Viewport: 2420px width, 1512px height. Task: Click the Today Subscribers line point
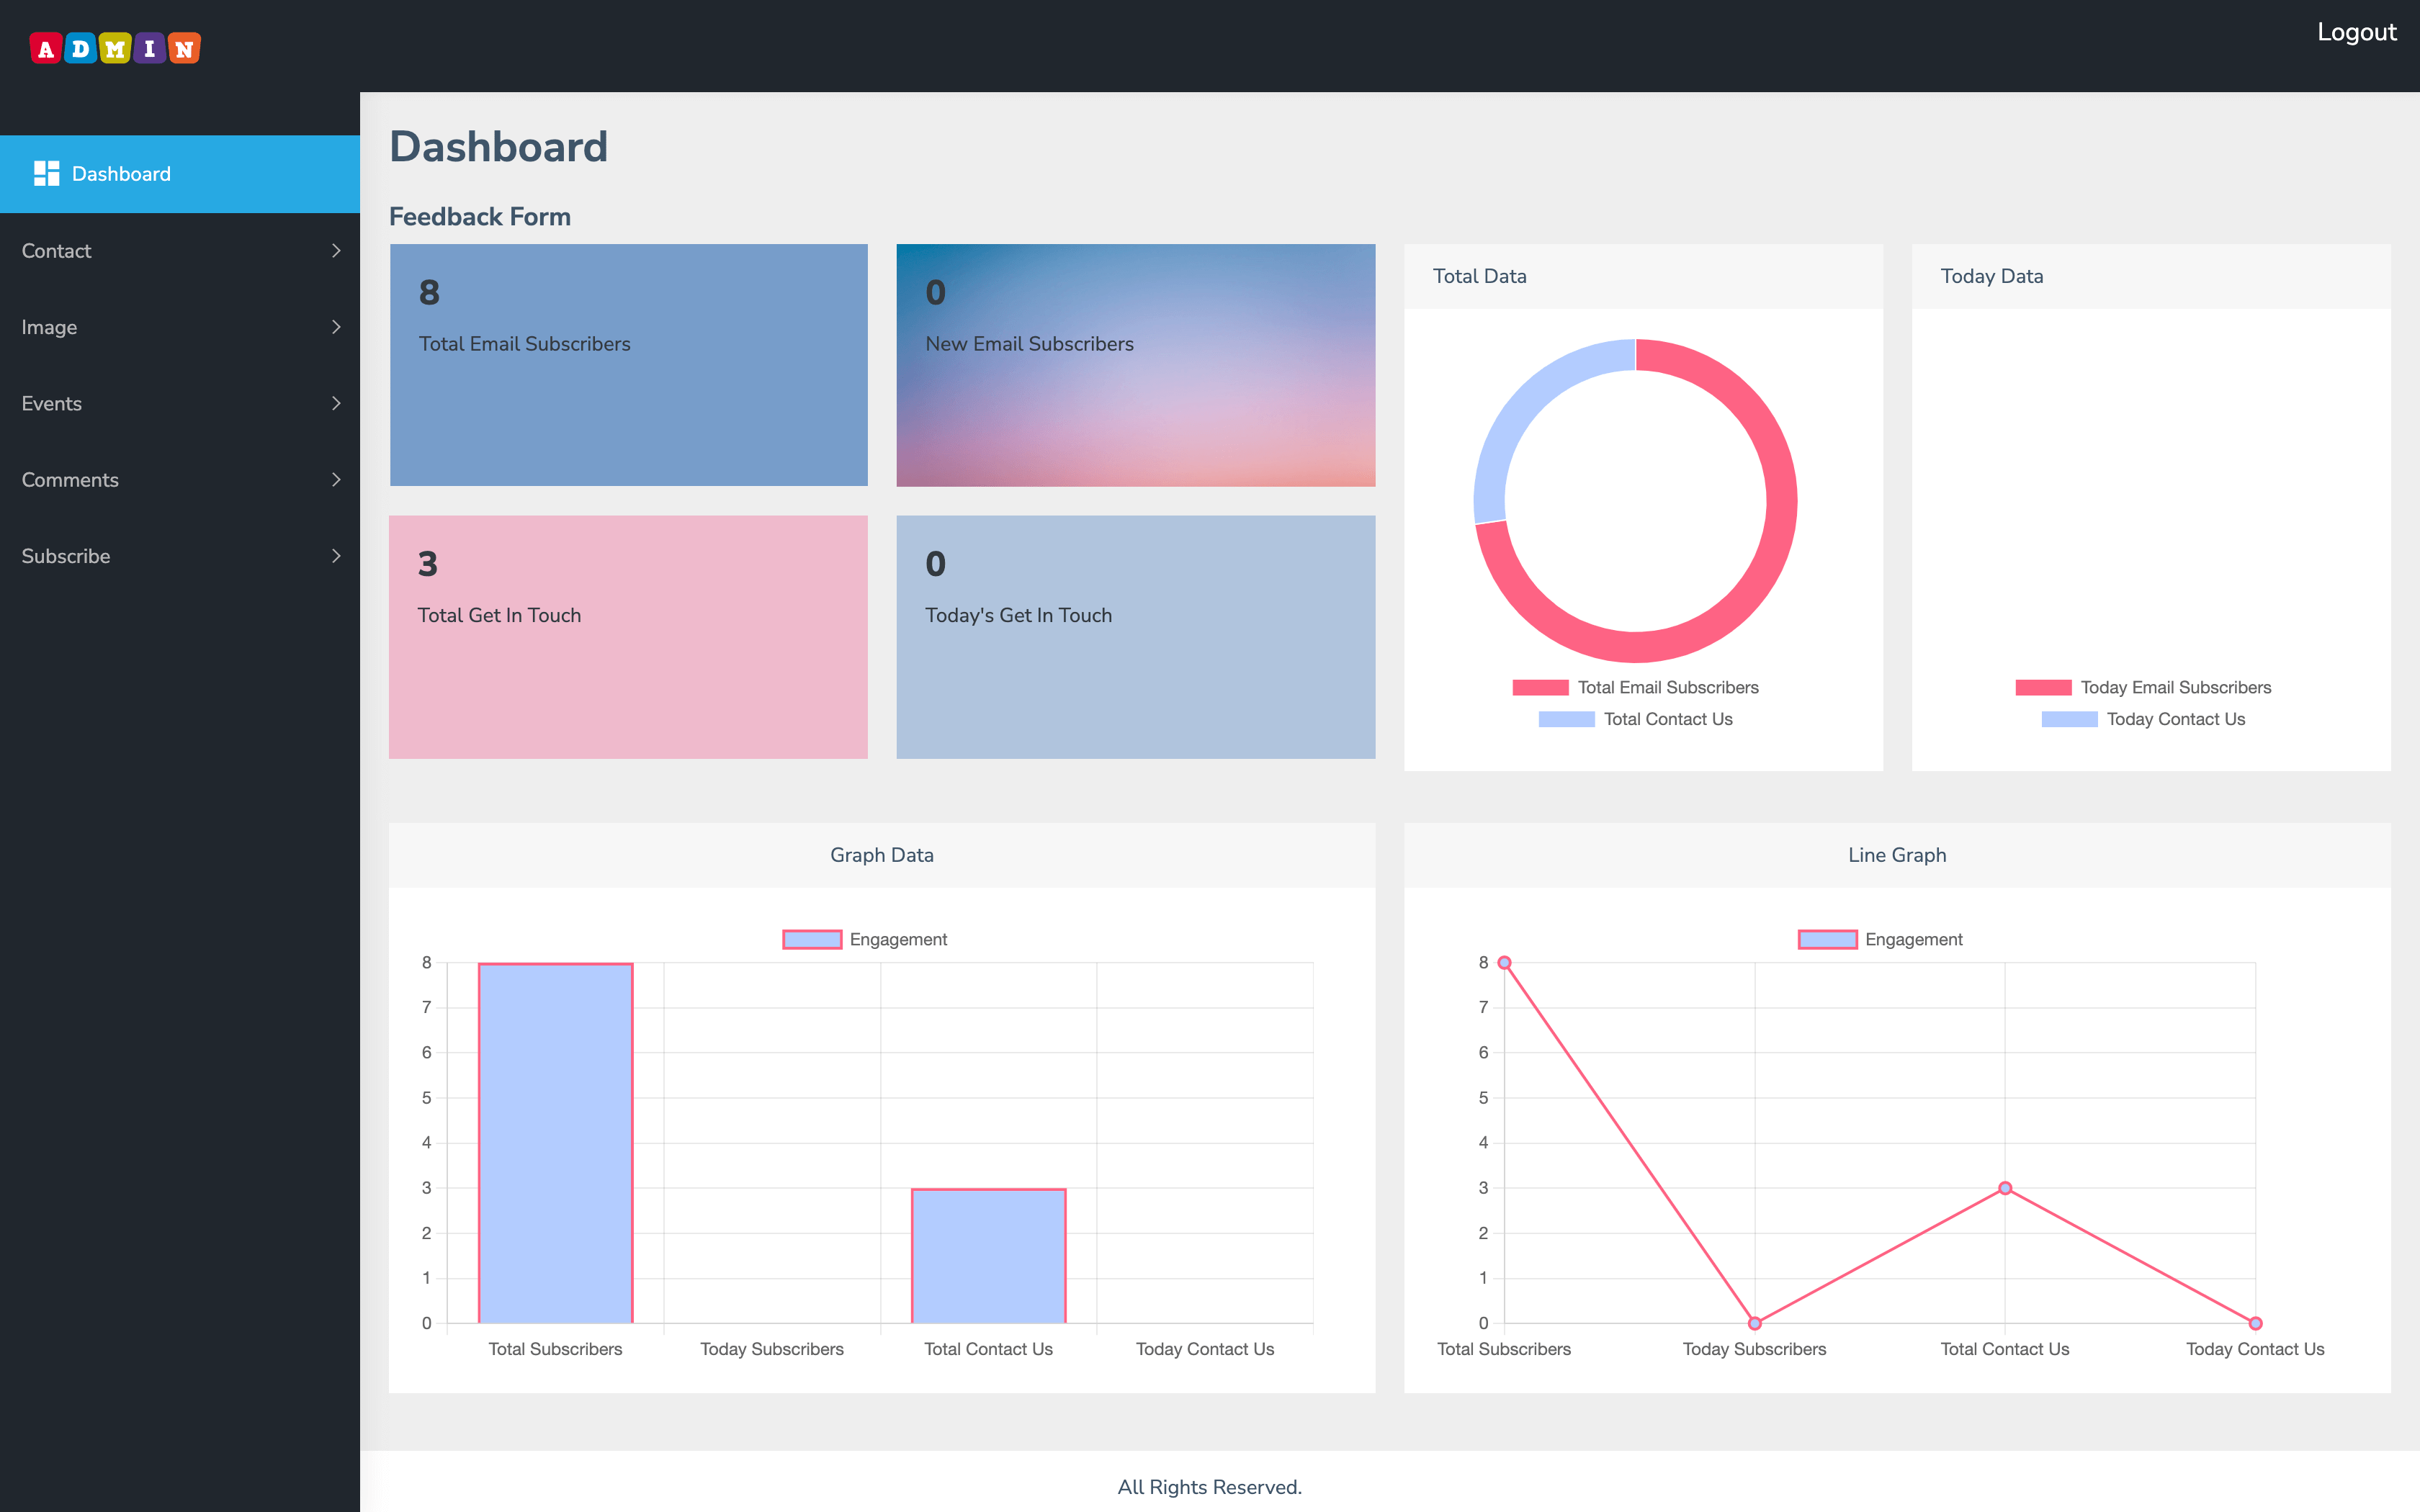pos(1755,1323)
